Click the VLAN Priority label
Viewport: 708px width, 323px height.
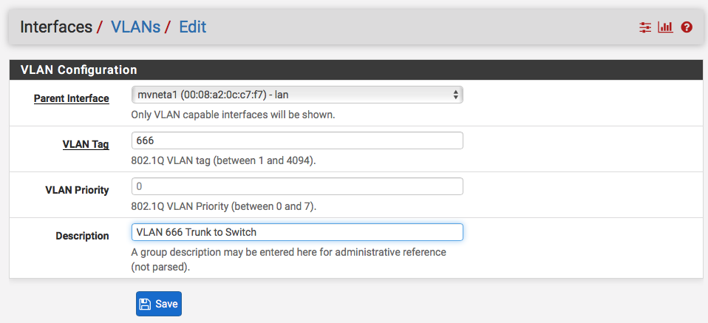tap(77, 190)
